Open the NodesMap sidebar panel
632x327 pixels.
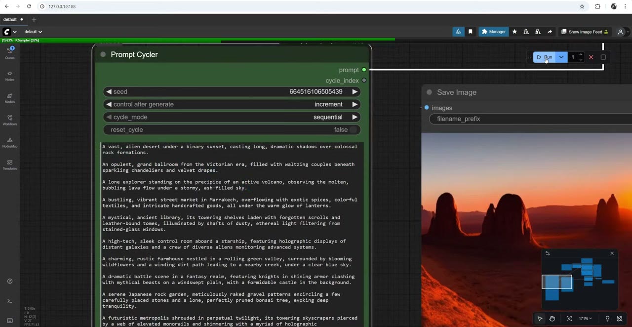click(x=10, y=142)
